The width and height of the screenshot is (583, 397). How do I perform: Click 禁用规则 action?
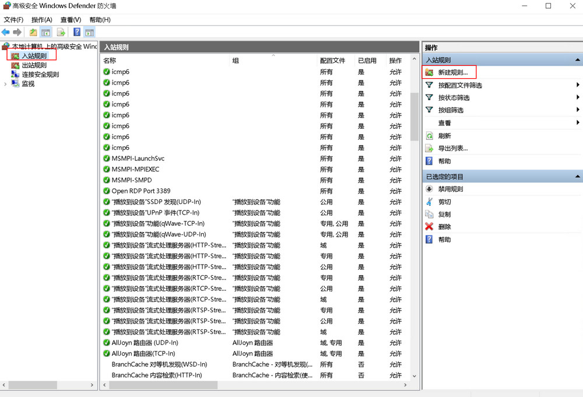point(450,189)
